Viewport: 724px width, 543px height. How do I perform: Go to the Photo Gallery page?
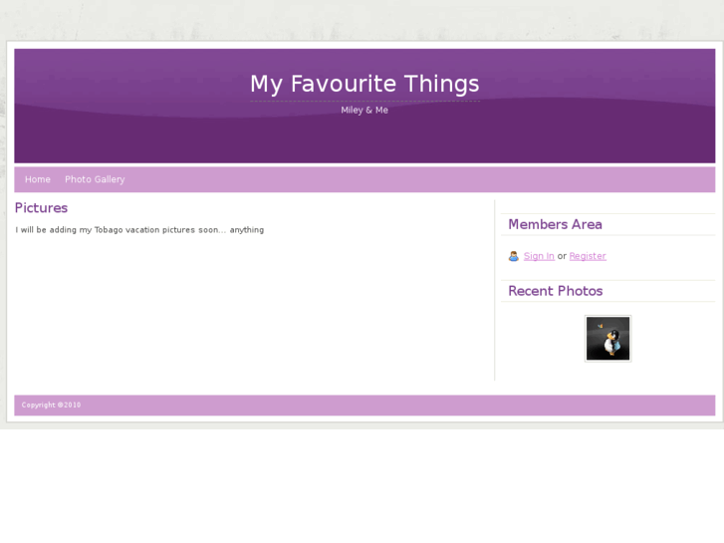[95, 179]
